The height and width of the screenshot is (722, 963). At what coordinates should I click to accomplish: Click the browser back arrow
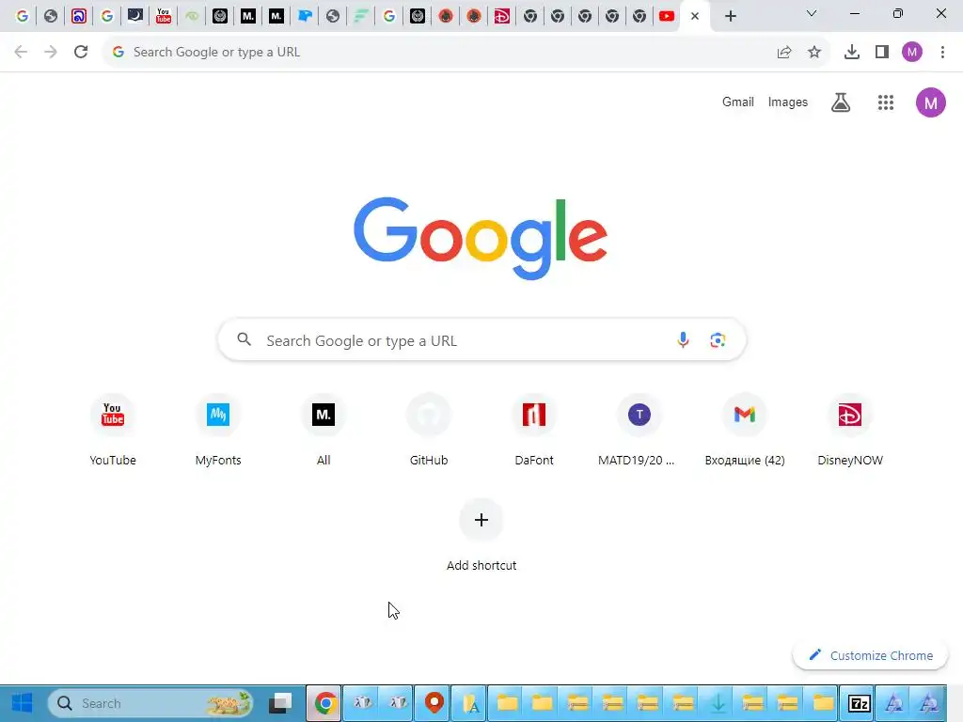pyautogui.click(x=21, y=53)
